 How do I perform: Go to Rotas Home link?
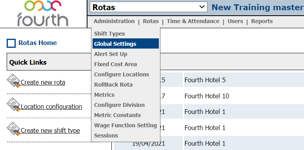click(x=38, y=43)
